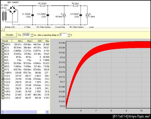Viewport: 151px width, 119px height.
Task: Click the schematic pane left scroll arrow
Action: coord(3,29)
